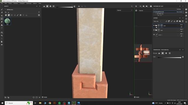The height and width of the screenshot is (105, 188).
Task: Take a viewport screenshot with camera icon
Action: tap(151, 6)
